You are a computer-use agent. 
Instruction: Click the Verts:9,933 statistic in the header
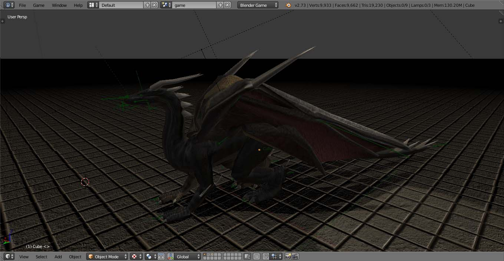320,5
